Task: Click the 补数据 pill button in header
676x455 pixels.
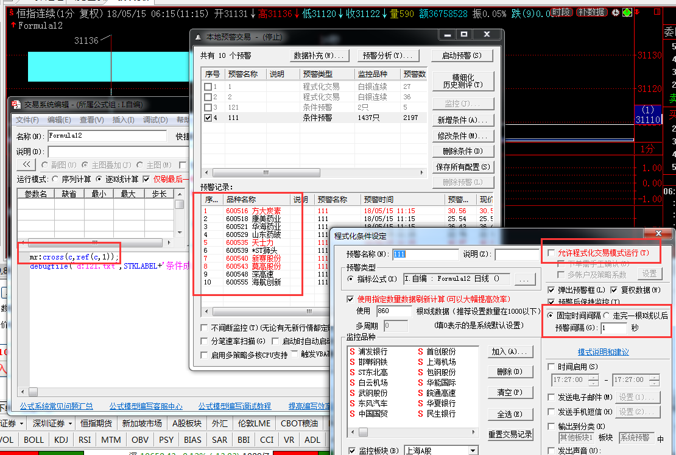Action: 591,12
